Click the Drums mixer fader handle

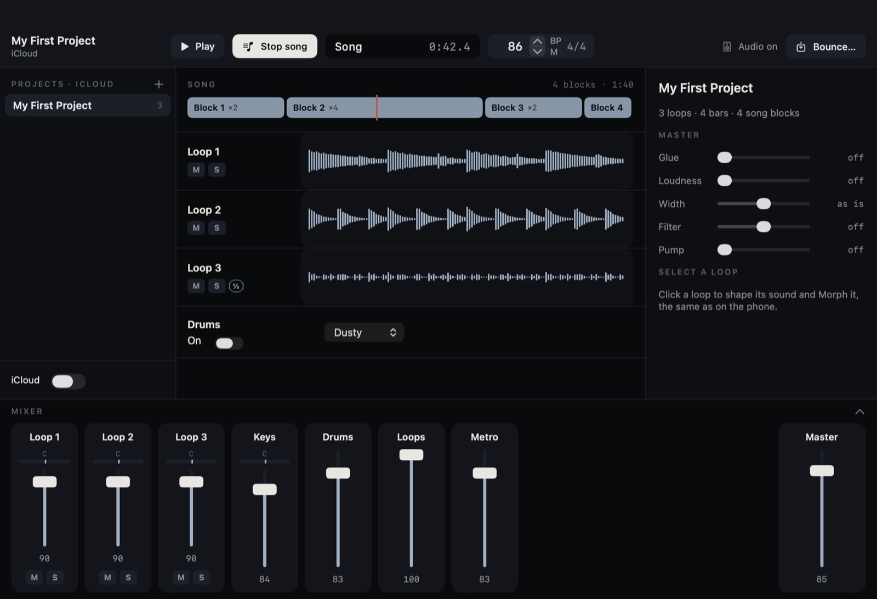coord(338,473)
